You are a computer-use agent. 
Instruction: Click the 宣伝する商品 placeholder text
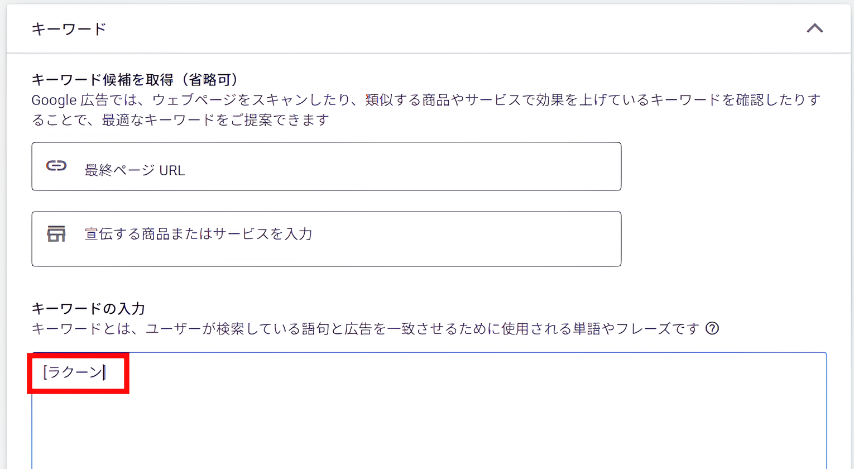click(198, 234)
